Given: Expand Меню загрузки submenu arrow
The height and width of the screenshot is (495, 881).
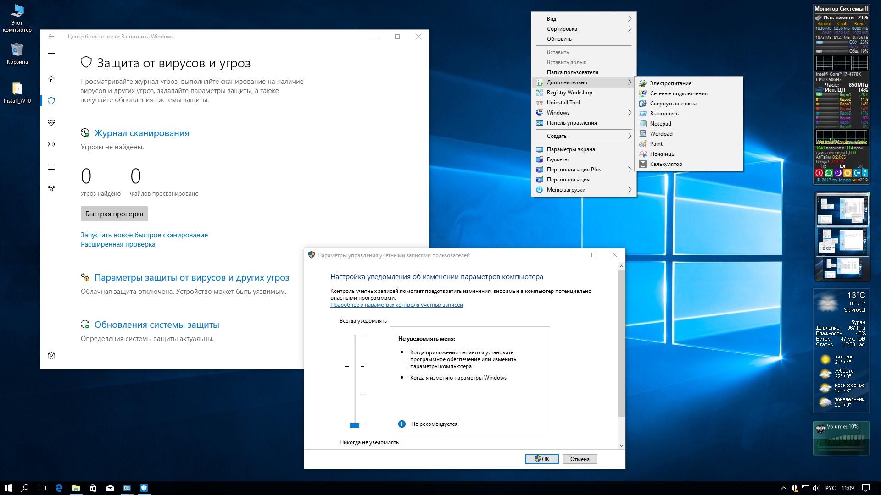Looking at the screenshot, I should tap(630, 189).
